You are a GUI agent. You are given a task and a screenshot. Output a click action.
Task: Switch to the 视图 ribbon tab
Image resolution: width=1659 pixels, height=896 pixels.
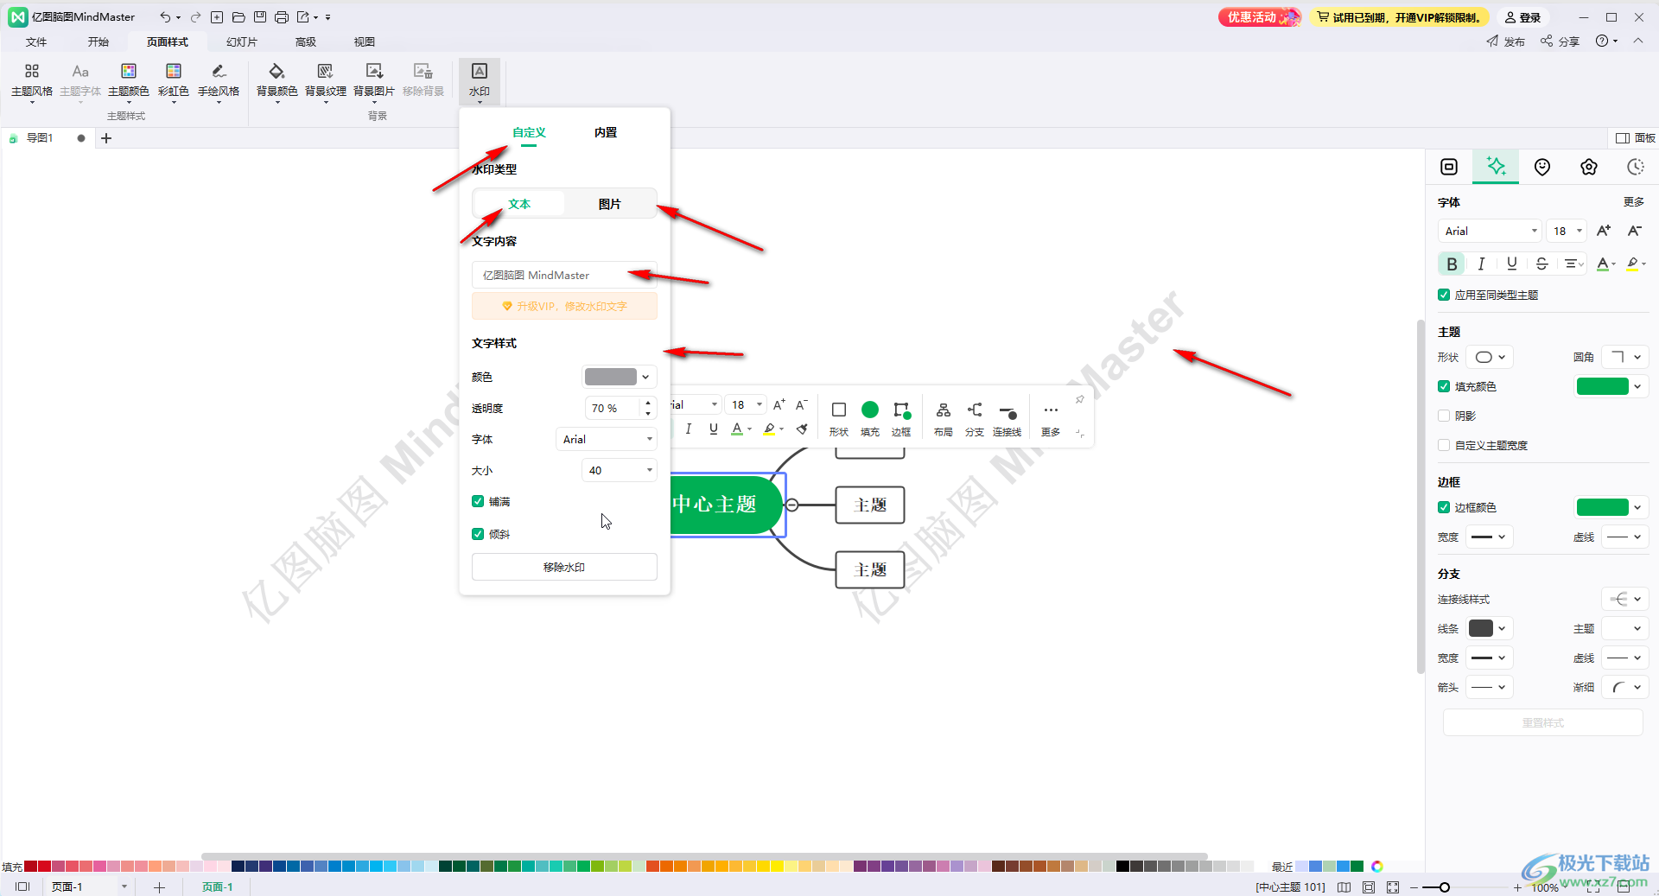tap(365, 41)
